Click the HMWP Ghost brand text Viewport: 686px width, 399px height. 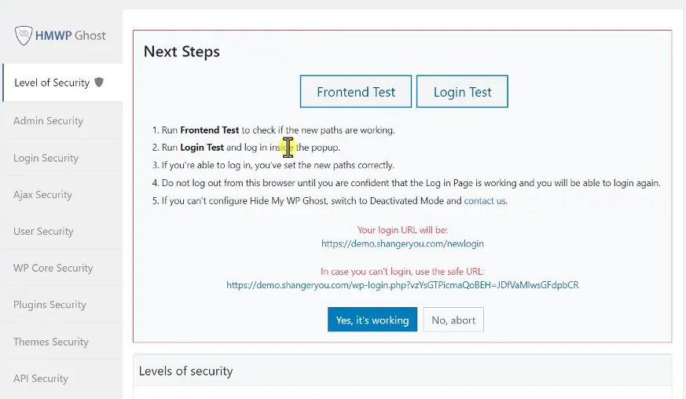[x=71, y=35]
